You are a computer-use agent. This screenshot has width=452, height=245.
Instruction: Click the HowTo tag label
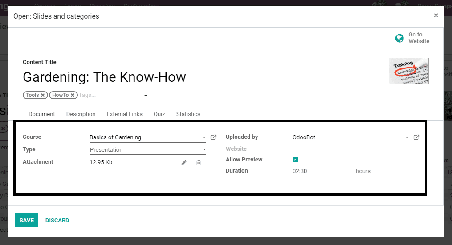(x=60, y=95)
